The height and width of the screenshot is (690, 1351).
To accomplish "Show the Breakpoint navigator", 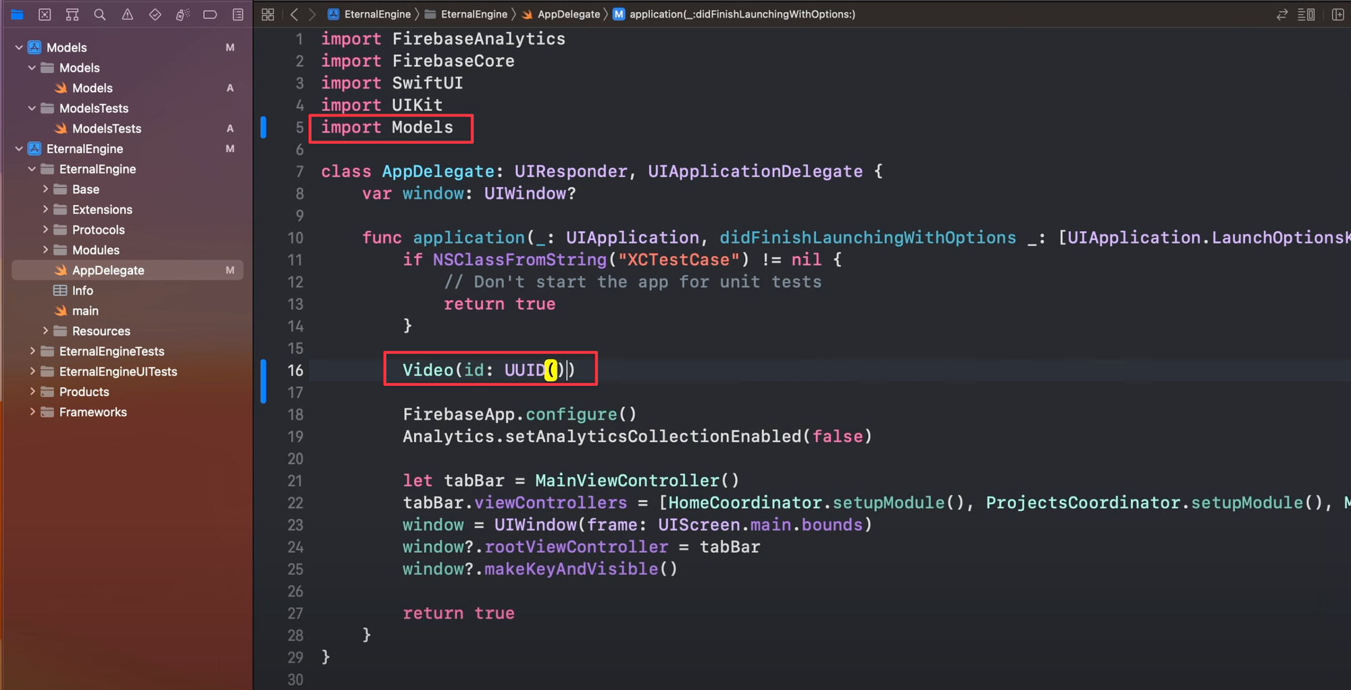I will tap(210, 14).
